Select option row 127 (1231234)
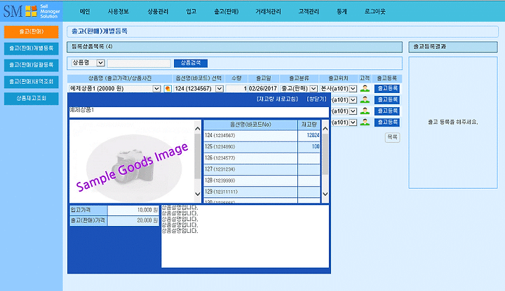The height and width of the screenshot is (291, 505). [x=262, y=169]
